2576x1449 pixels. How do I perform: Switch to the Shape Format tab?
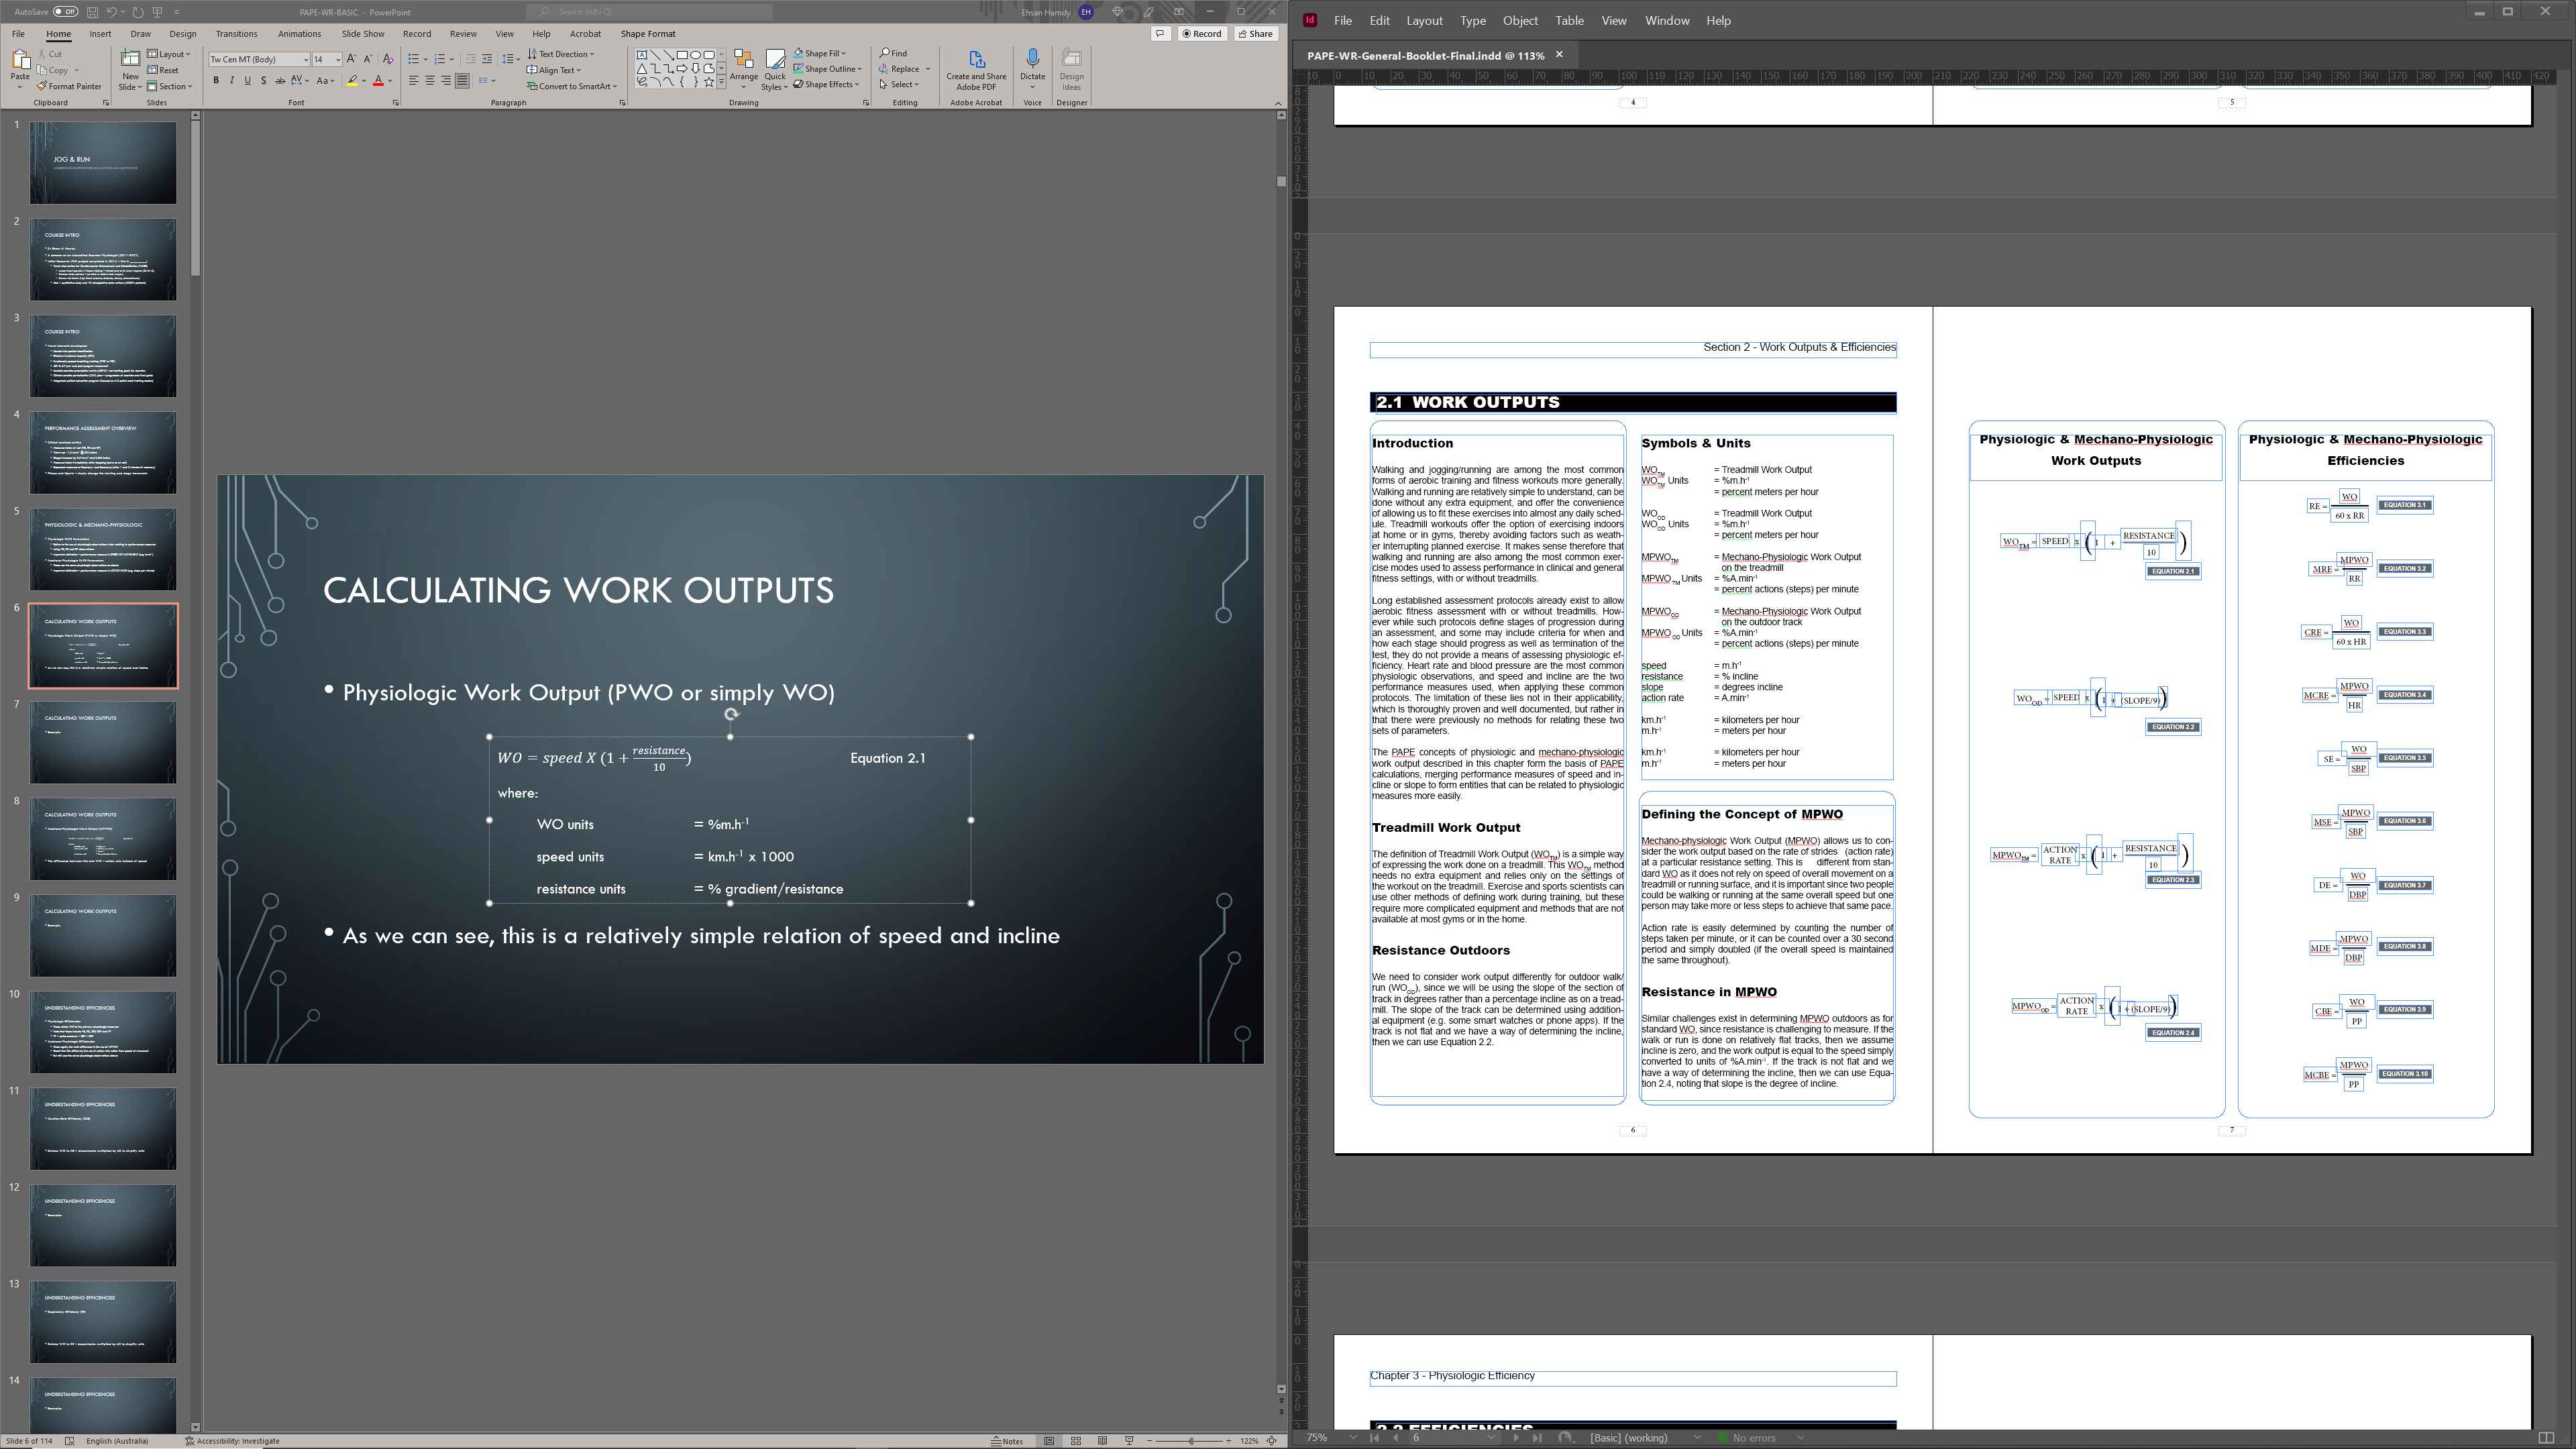tap(648, 34)
